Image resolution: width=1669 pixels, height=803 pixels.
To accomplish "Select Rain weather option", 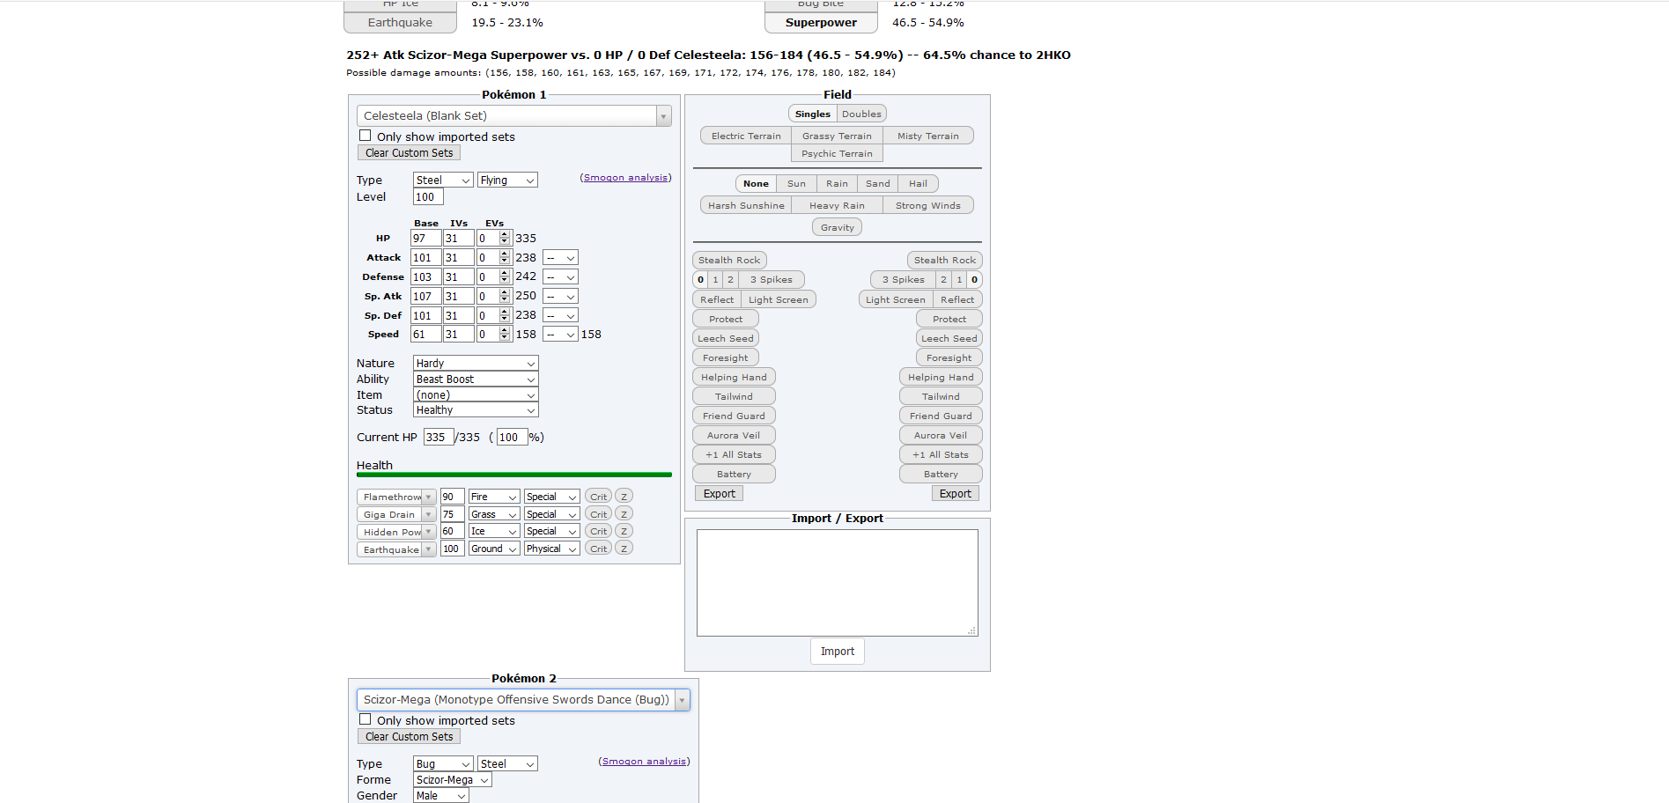I will 837,184.
